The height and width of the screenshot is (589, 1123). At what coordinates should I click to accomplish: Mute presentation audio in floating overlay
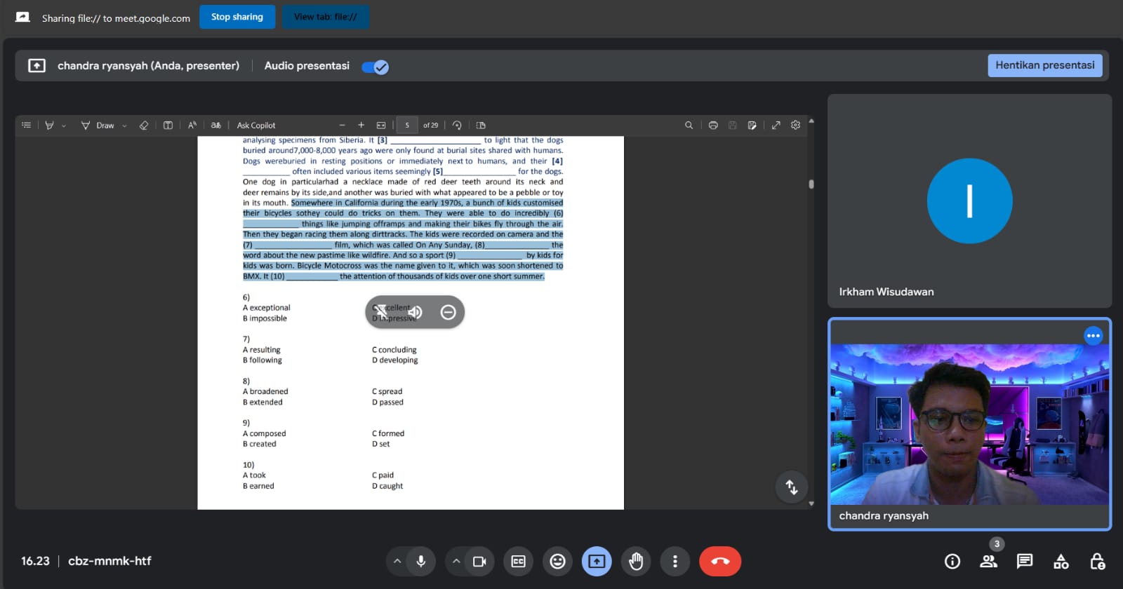[x=415, y=312]
